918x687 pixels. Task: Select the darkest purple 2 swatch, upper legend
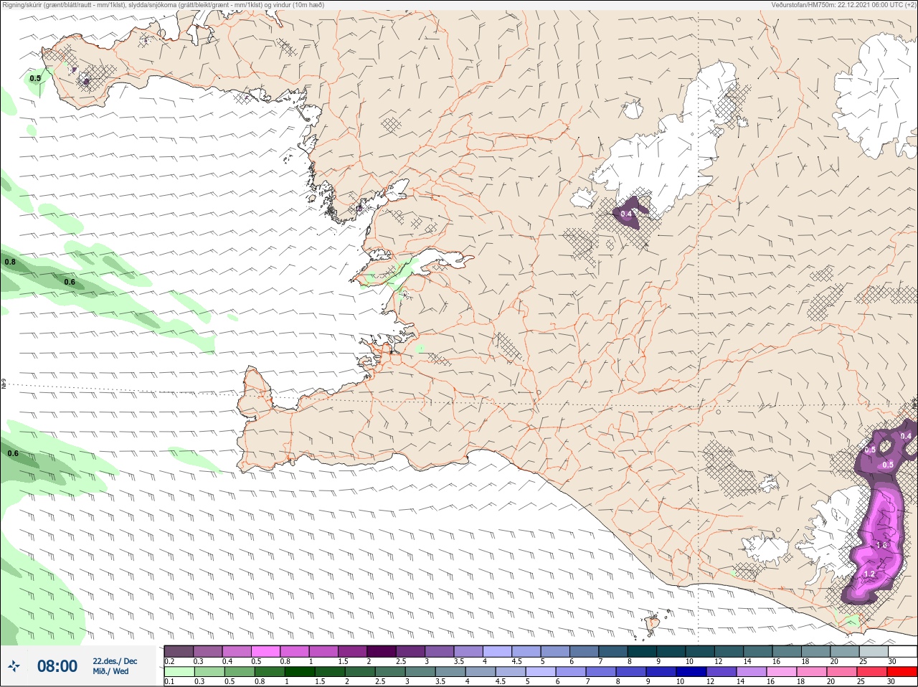[x=382, y=651]
